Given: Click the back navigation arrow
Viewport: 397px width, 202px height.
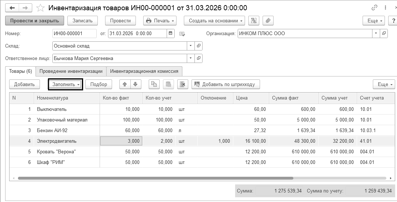Looking at the screenshot, I should click(12, 7).
